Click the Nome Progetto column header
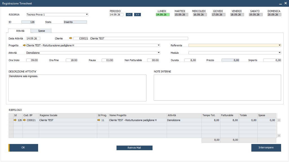The width and height of the screenshot is (289, 162). 138,115
